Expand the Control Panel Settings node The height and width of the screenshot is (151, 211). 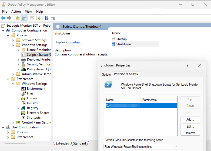tap(13, 122)
